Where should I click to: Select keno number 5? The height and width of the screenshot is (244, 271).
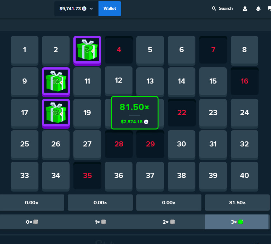coord(150,50)
